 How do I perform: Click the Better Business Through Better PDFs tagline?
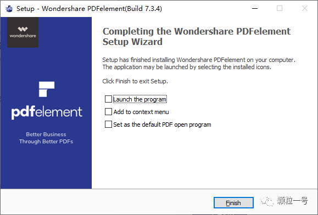click(x=46, y=138)
